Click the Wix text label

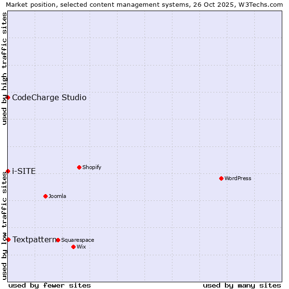81,247
